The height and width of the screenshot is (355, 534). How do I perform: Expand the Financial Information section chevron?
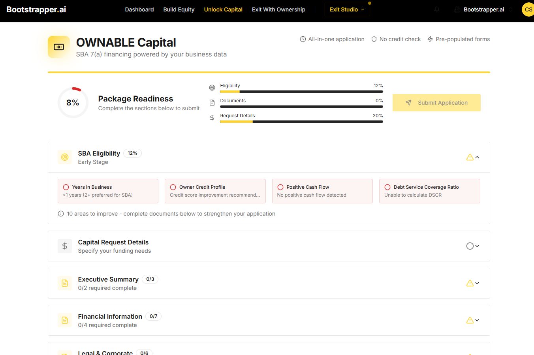pos(477,320)
